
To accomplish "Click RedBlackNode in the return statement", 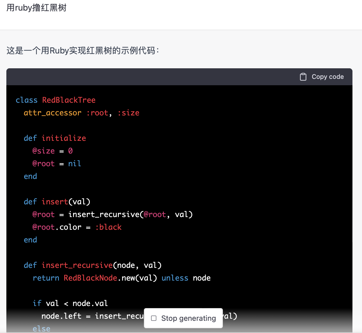I will [90, 278].
